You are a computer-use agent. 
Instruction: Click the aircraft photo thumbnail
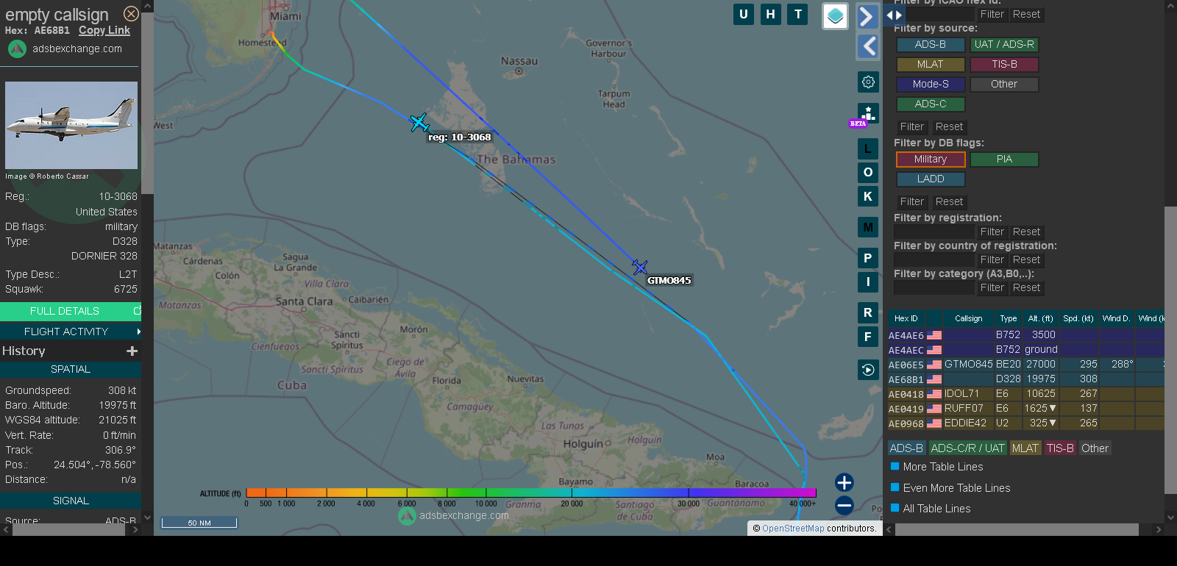tap(71, 126)
